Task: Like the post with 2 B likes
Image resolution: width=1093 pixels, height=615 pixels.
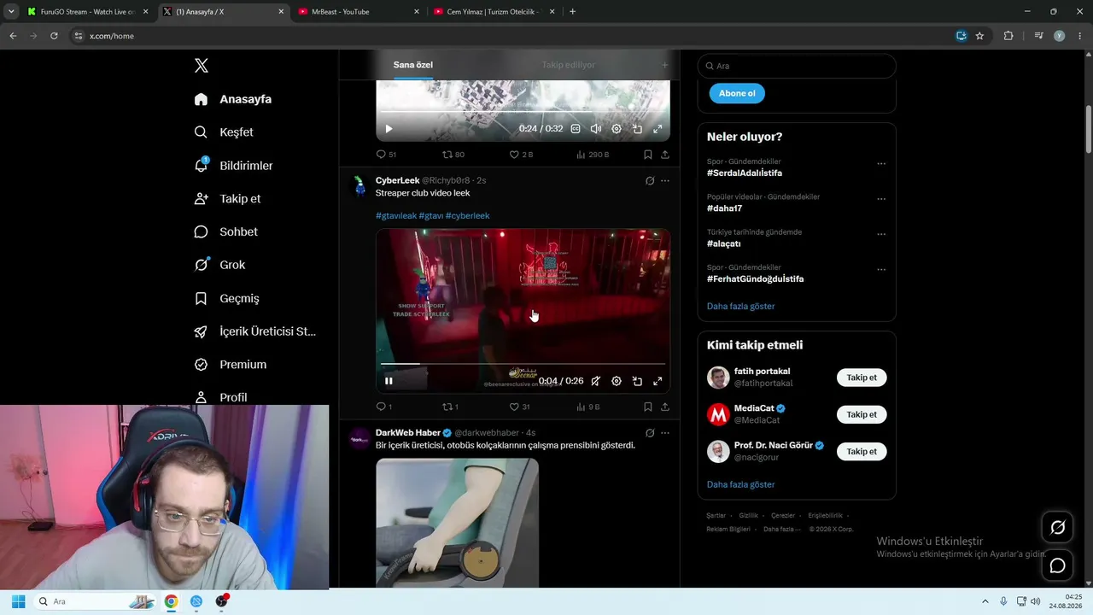Action: [x=521, y=155]
